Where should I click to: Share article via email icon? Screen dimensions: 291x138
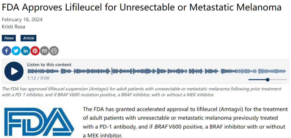pyautogui.click(x=44, y=51)
